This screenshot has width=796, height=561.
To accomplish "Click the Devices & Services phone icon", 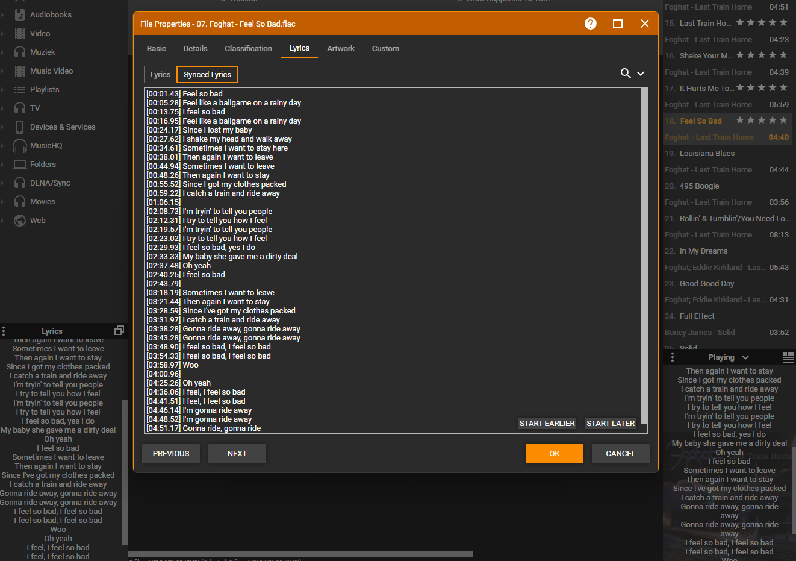I will (x=20, y=127).
